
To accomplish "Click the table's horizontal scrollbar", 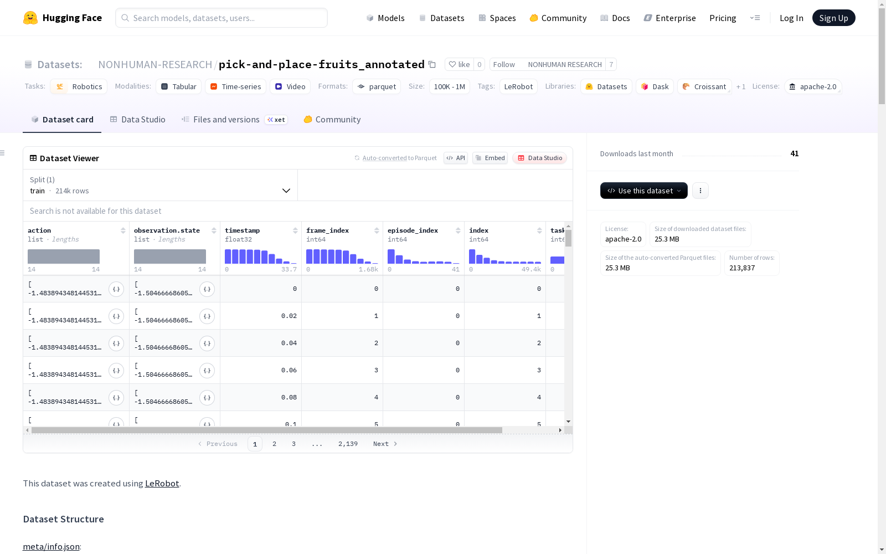I will [267, 430].
